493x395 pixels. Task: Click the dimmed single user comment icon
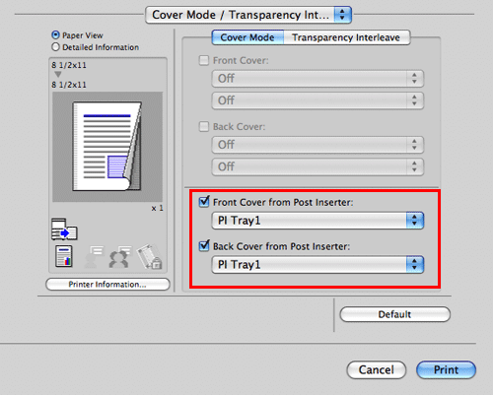(x=95, y=257)
